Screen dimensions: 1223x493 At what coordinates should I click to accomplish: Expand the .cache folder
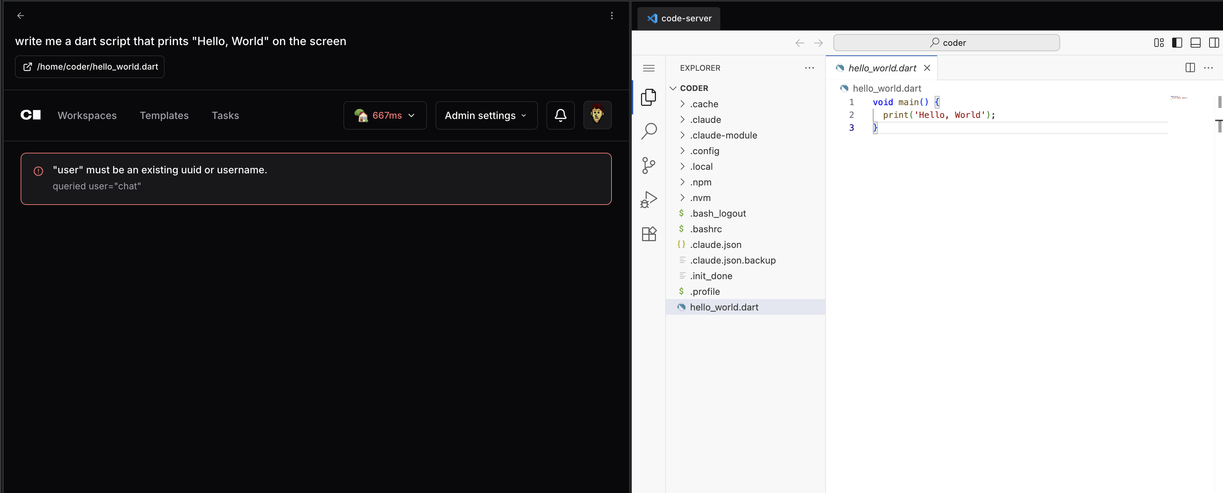click(x=746, y=104)
